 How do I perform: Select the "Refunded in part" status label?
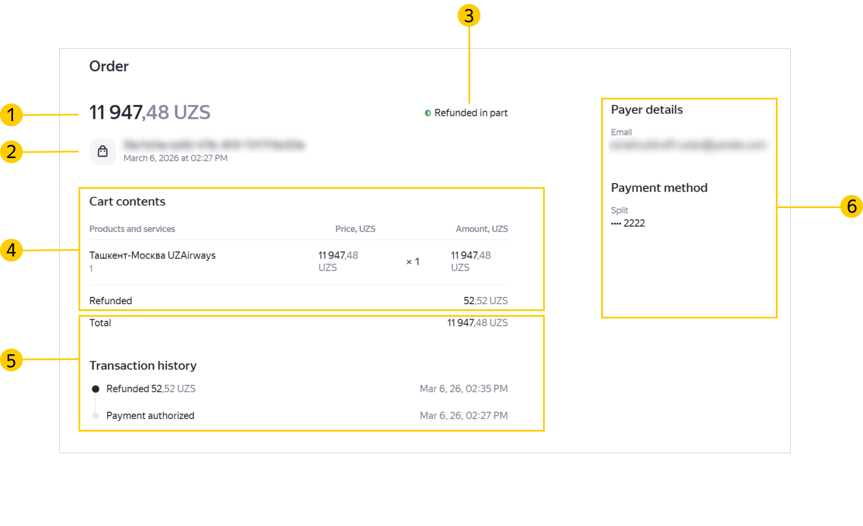471,113
